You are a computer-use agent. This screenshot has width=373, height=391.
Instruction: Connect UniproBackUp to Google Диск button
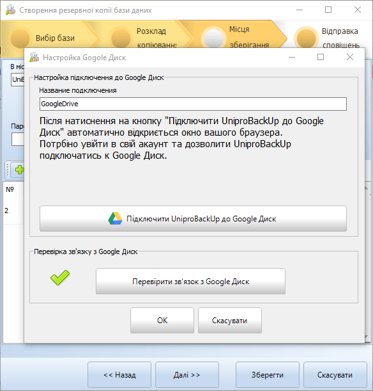tap(193, 218)
